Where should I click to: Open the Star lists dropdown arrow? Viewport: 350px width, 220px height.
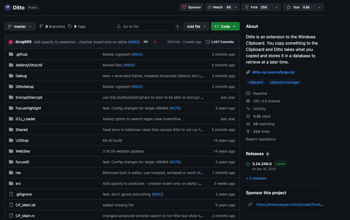click(x=319, y=7)
